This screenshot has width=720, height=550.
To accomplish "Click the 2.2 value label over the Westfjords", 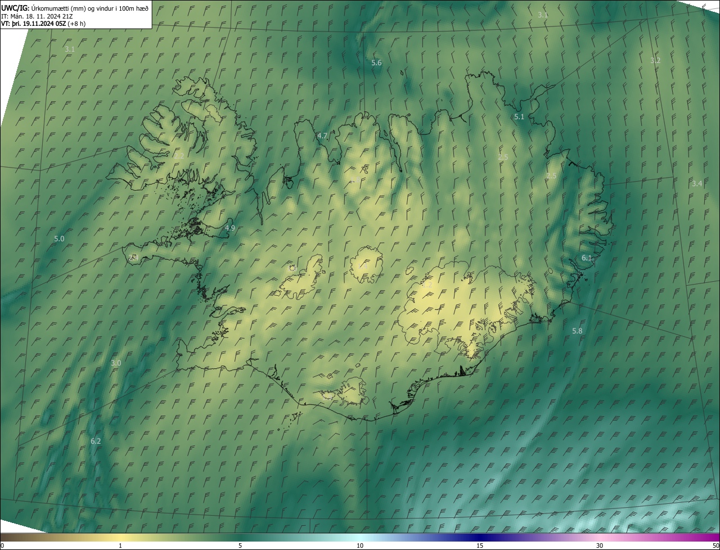I will point(179,156).
